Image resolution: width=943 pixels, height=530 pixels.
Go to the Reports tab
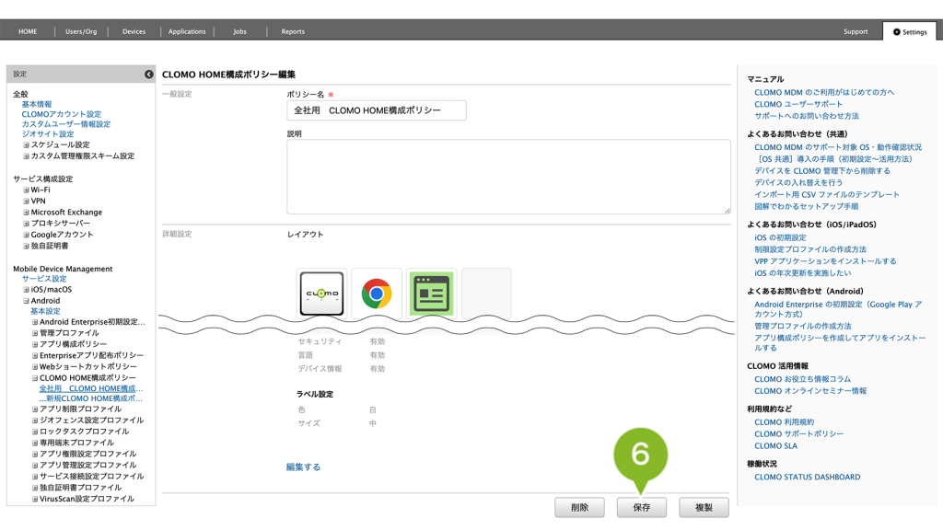[293, 31]
